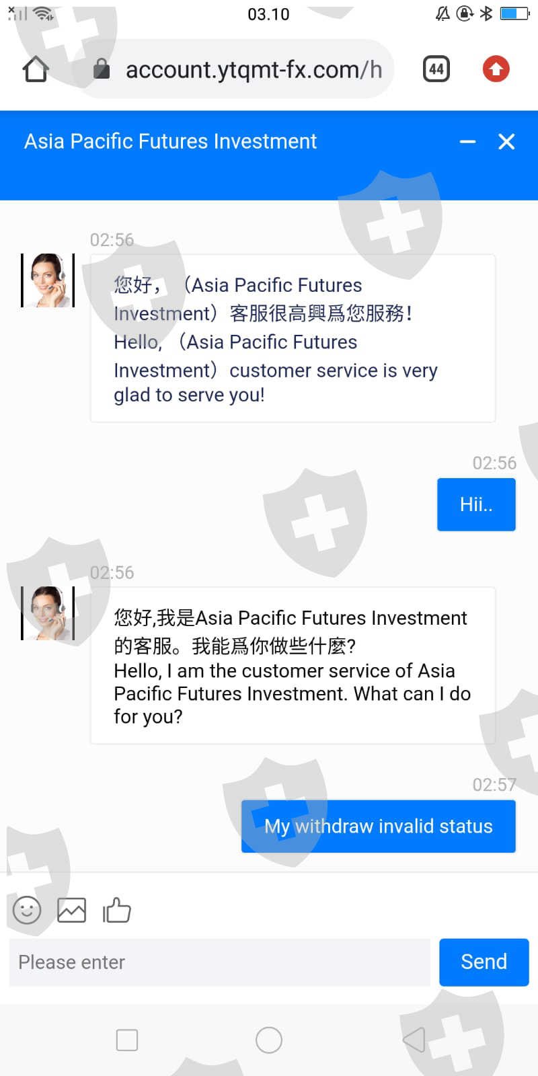Tap the red upload arrow icon

point(496,69)
